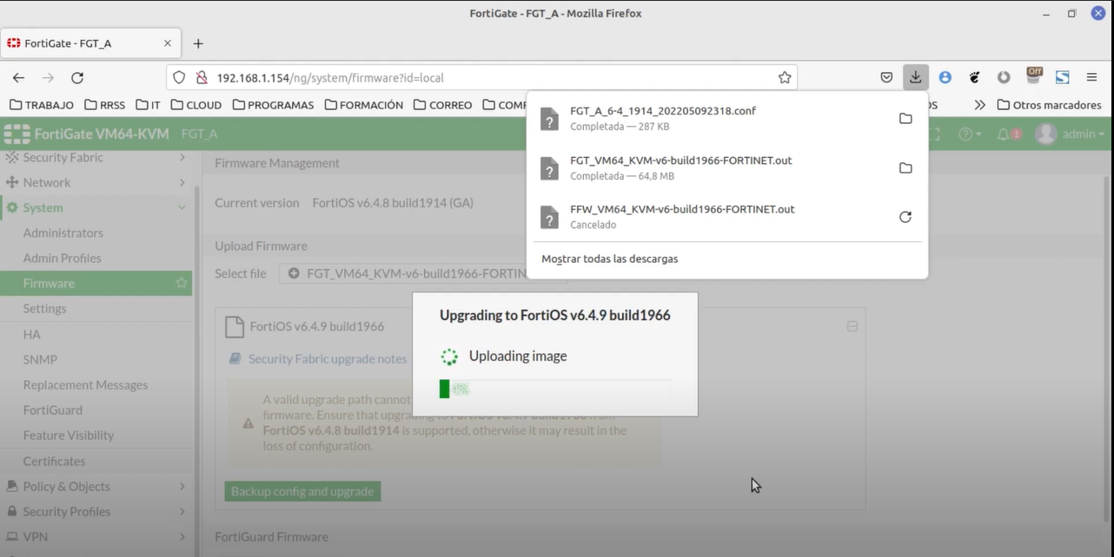The height and width of the screenshot is (557, 1114).
Task: Open the Firefox account avatar icon
Action: [x=945, y=77]
